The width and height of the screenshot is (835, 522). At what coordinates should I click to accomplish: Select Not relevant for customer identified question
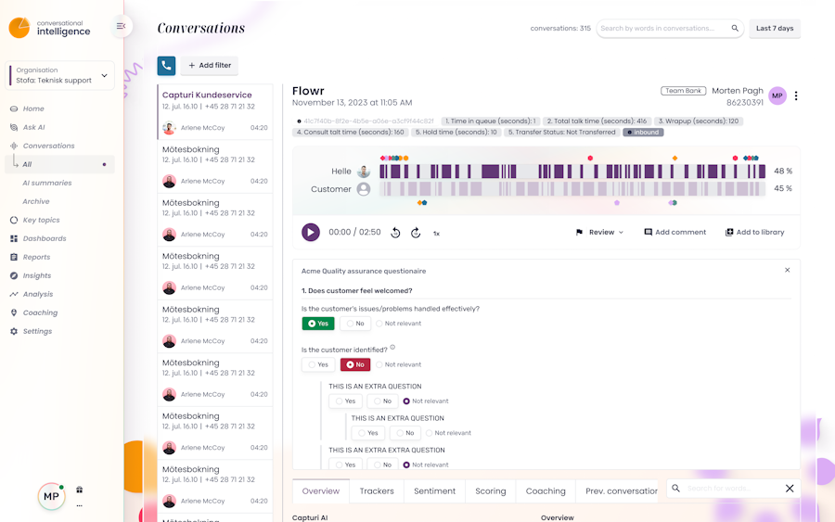[398, 364]
